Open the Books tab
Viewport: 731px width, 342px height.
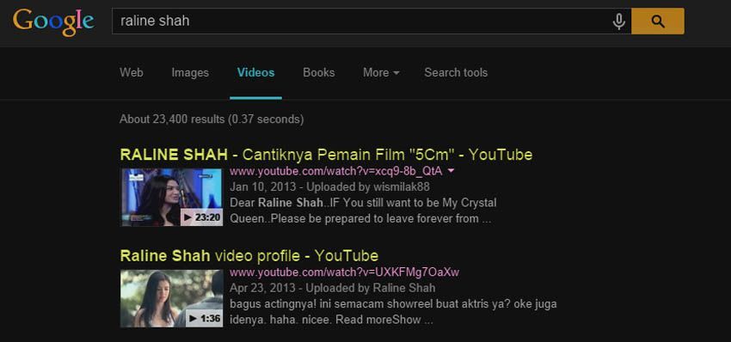319,73
